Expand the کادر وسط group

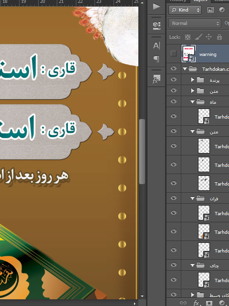point(193,295)
